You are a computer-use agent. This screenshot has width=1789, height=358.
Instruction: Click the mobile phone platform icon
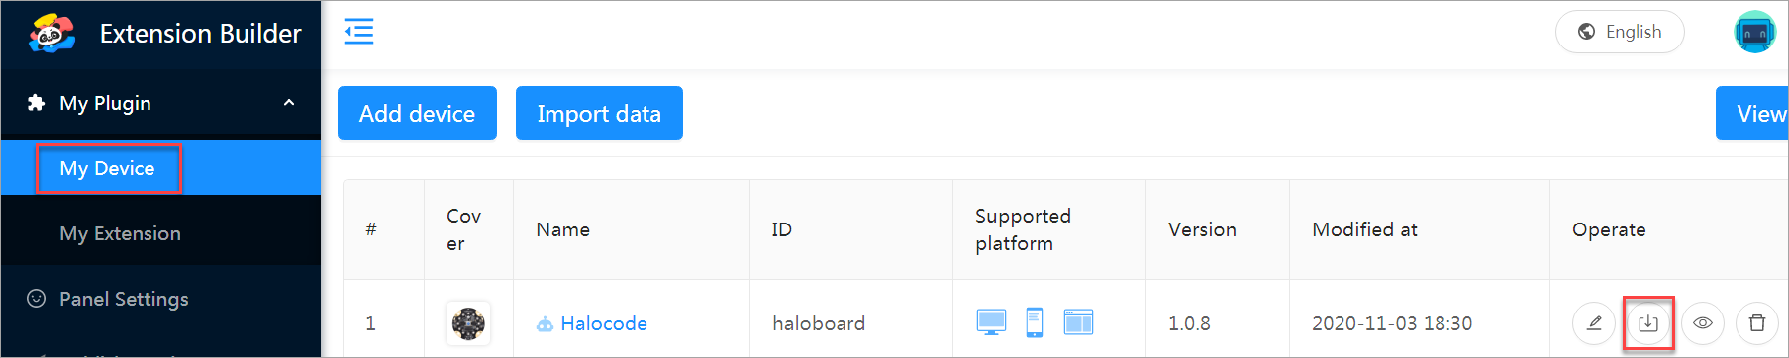tap(1035, 322)
